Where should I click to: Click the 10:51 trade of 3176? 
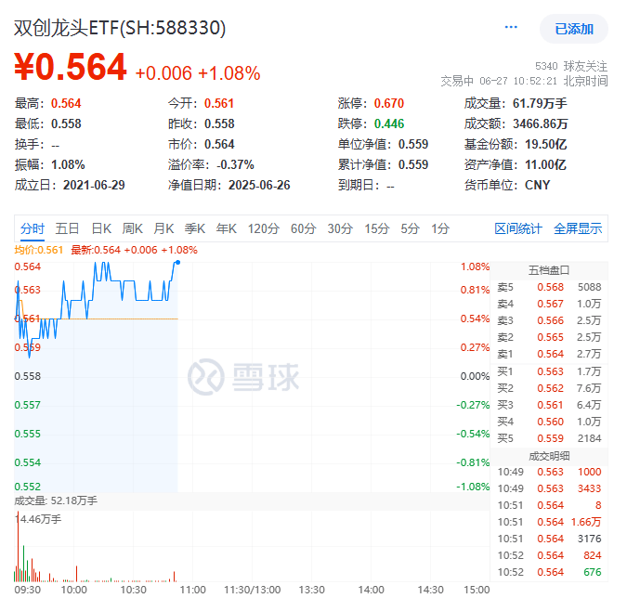549,539
